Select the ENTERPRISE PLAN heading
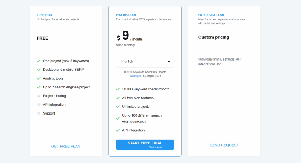Screen dimensions: 301x163 point(211,15)
